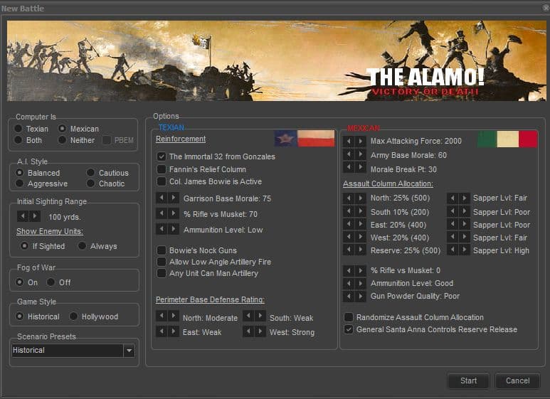Decrease Morale Break Pt value
Viewport: 550px width, 399px height.
[349, 167]
